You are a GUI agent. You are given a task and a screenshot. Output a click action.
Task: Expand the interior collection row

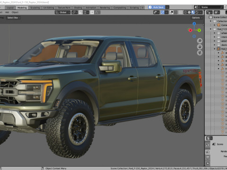click(x=215, y=37)
